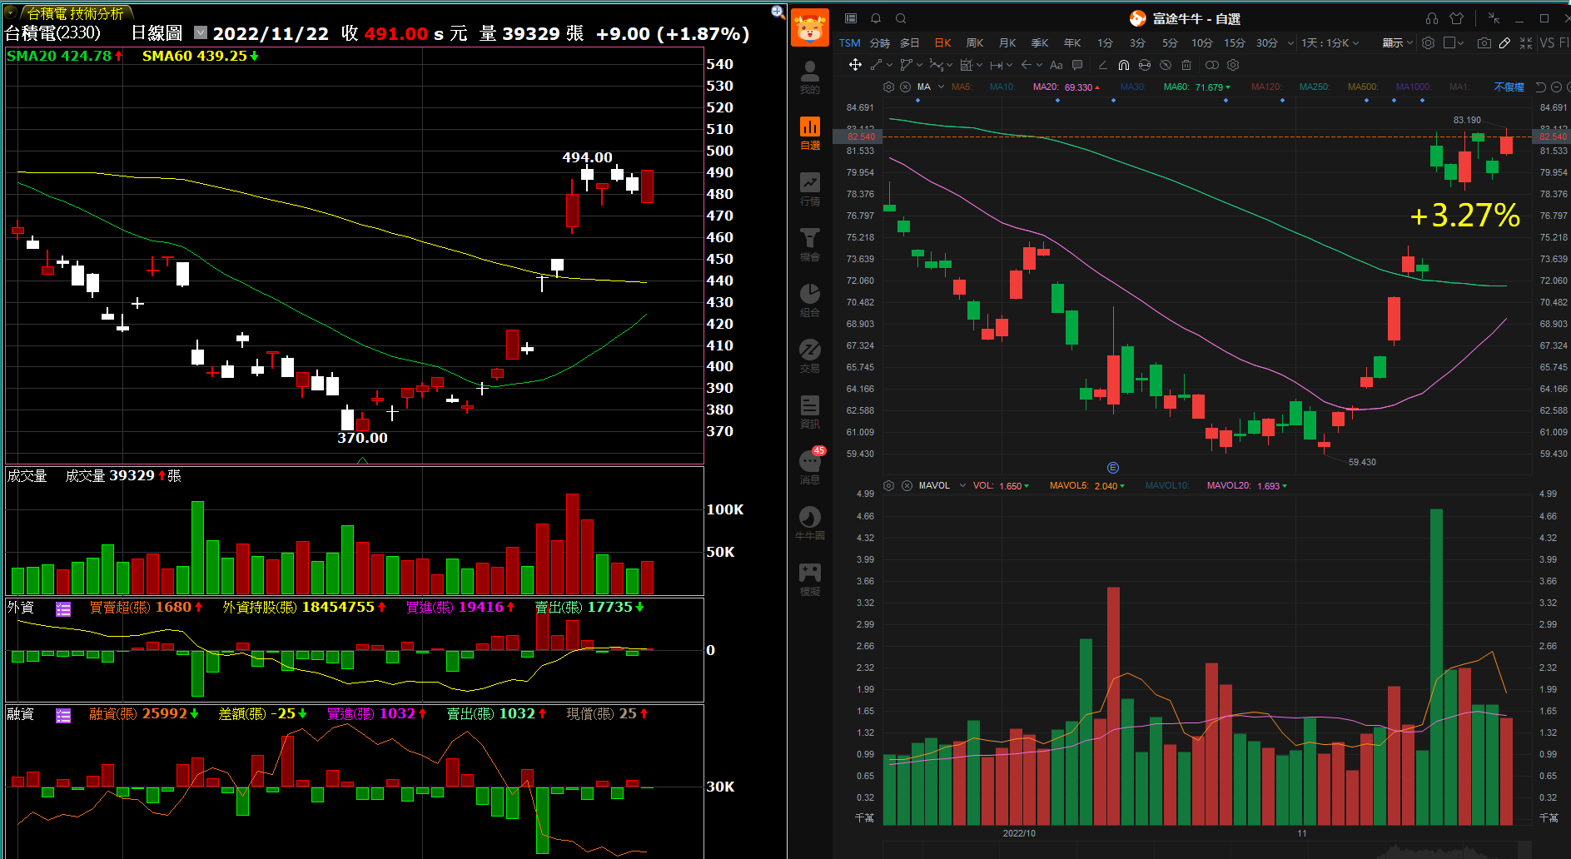Open 台積電 window menu round dropdown
This screenshot has width=1571, height=859.
pyautogui.click(x=10, y=12)
